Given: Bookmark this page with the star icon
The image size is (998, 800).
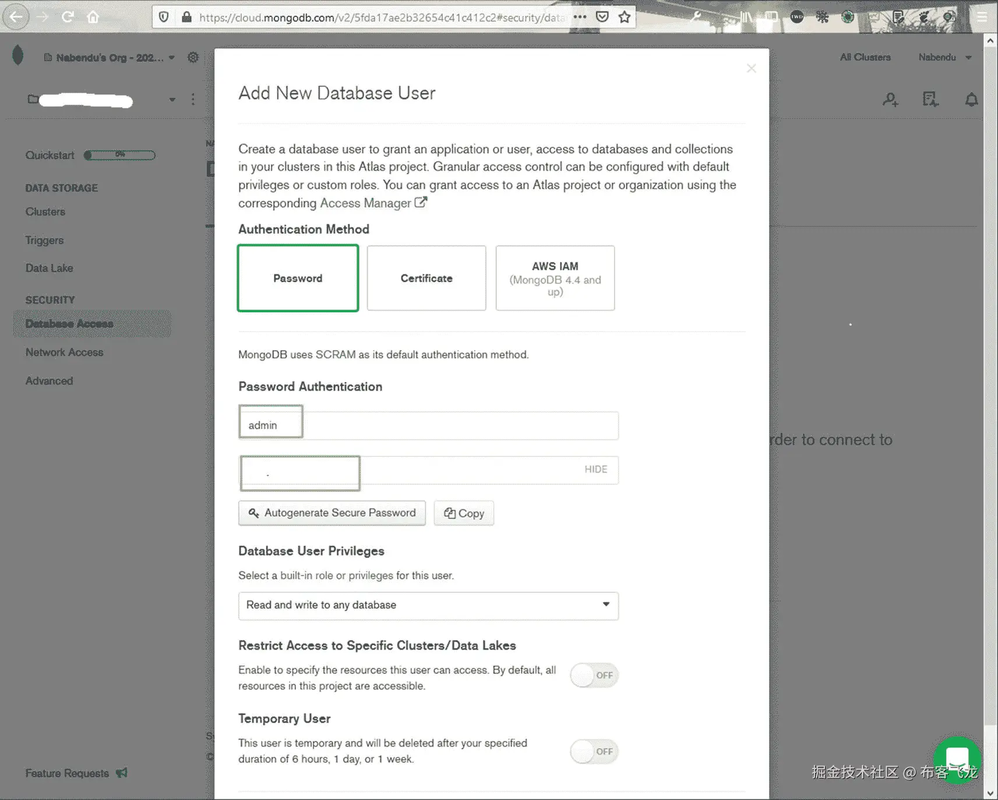Looking at the screenshot, I should 625,17.
